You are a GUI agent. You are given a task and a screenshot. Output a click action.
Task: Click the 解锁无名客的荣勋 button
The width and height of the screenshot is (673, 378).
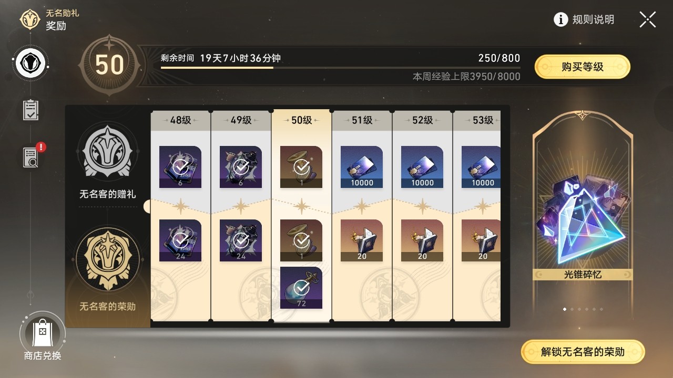(x=583, y=352)
